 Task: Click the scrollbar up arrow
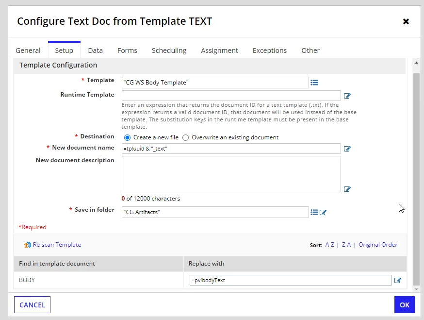click(416, 63)
